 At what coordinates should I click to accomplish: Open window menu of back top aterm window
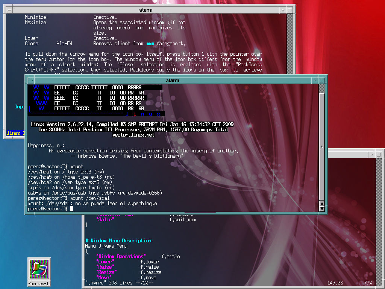[x=9, y=10]
